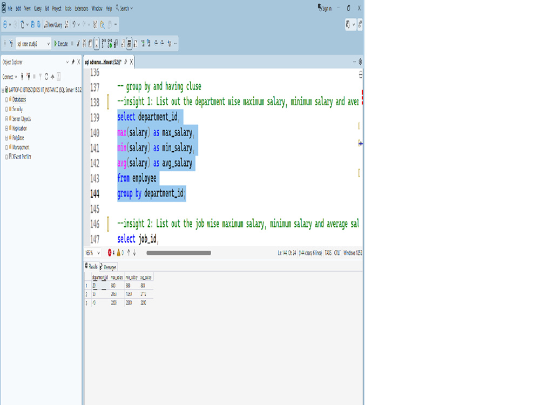Click the query tab's pin icon

click(126, 62)
